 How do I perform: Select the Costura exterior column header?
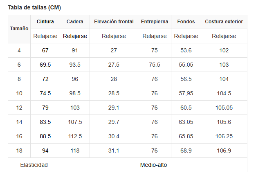pyautogui.click(x=224, y=22)
